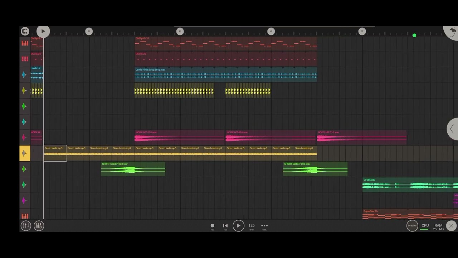Click the green loop marker dot

414,35
